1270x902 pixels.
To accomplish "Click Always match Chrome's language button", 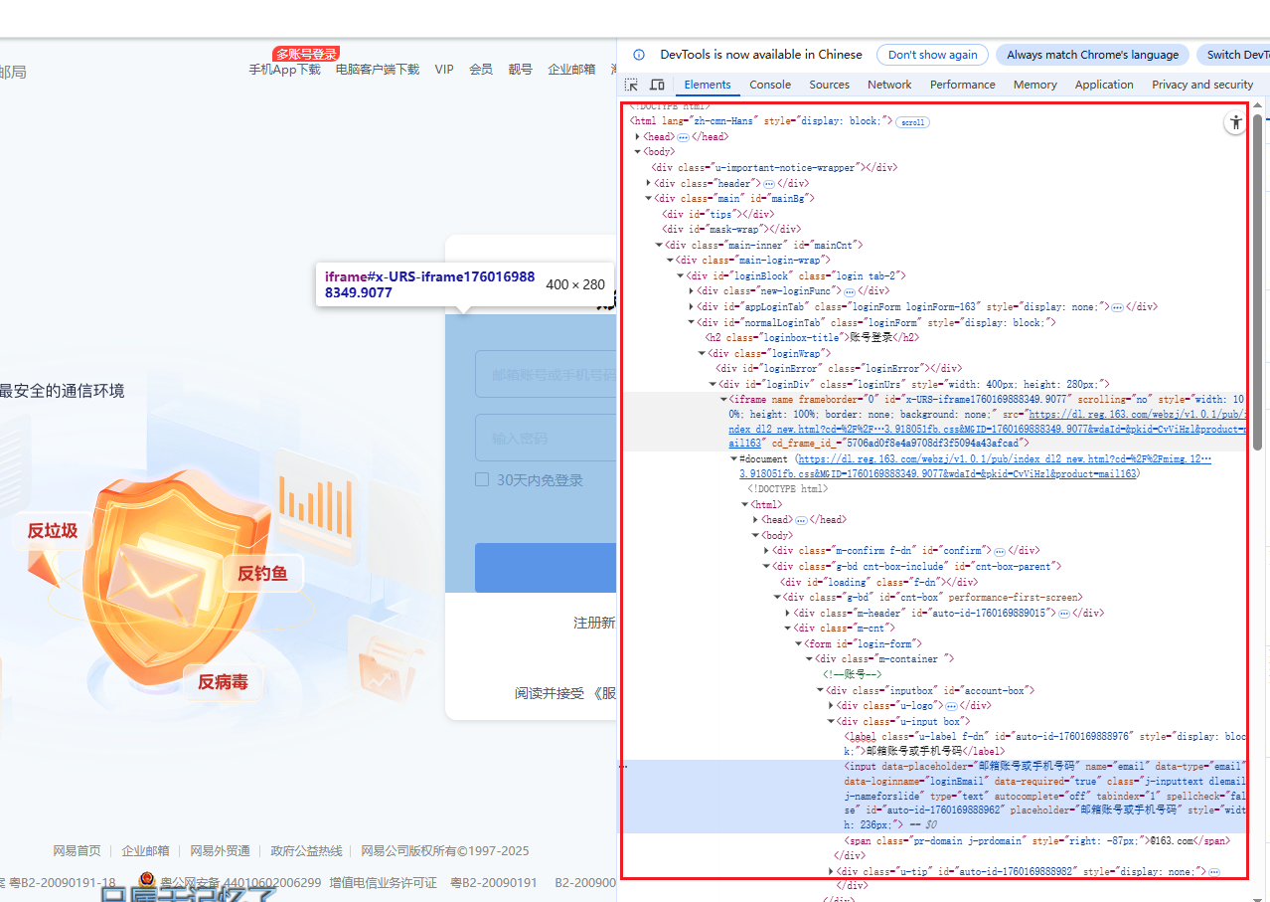I will click(x=1092, y=55).
